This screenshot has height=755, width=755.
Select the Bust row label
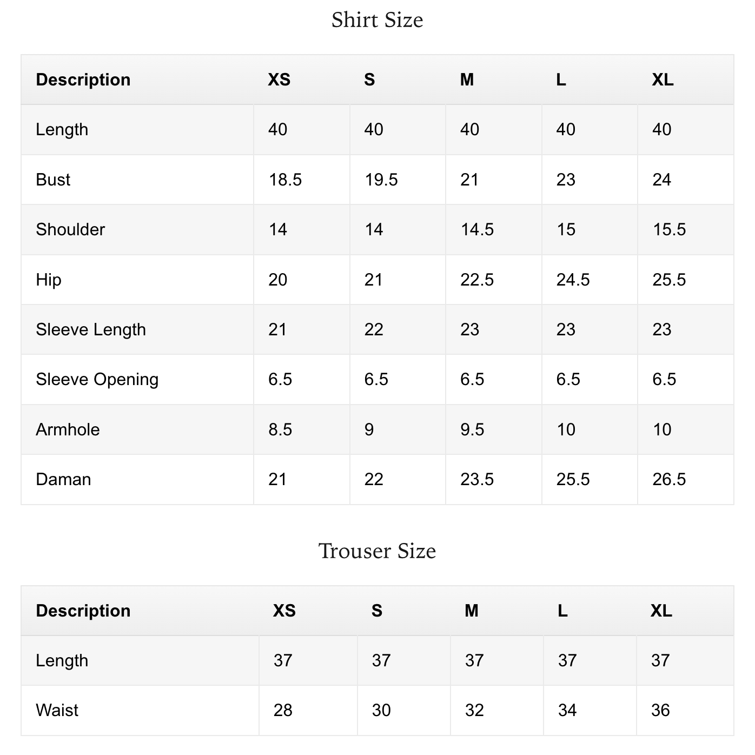[53, 180]
